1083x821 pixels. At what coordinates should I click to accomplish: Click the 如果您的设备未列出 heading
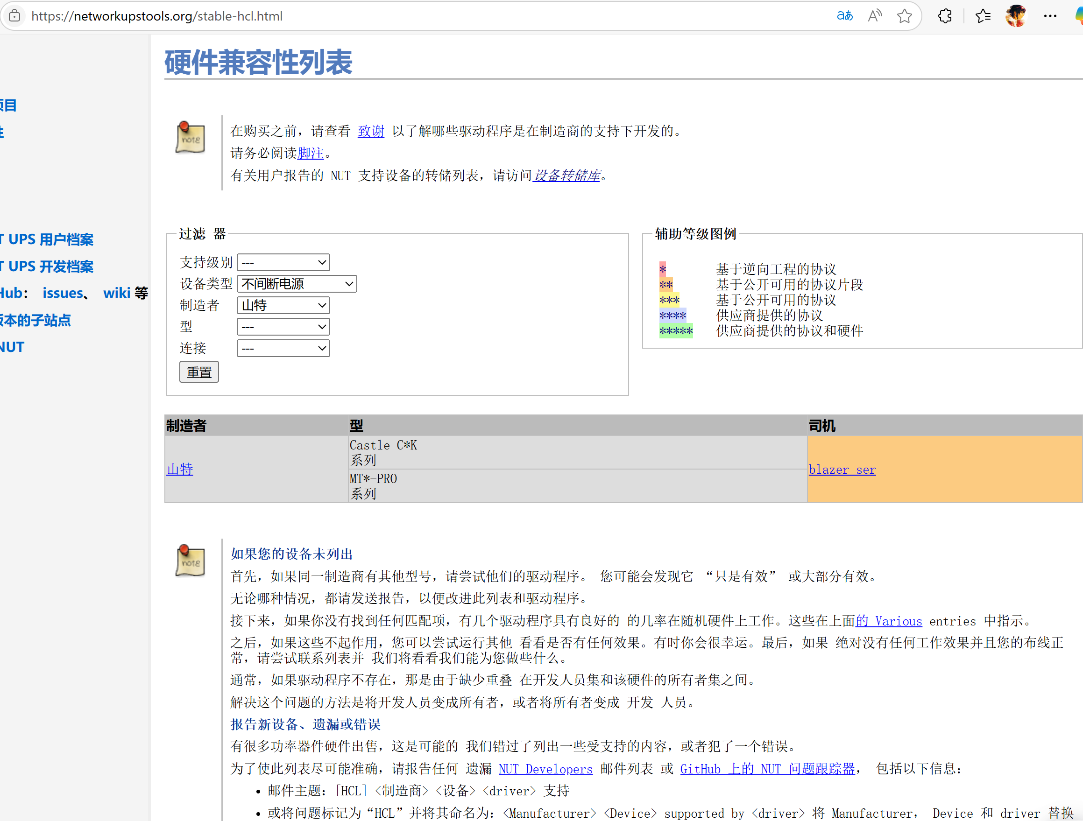pyautogui.click(x=292, y=554)
